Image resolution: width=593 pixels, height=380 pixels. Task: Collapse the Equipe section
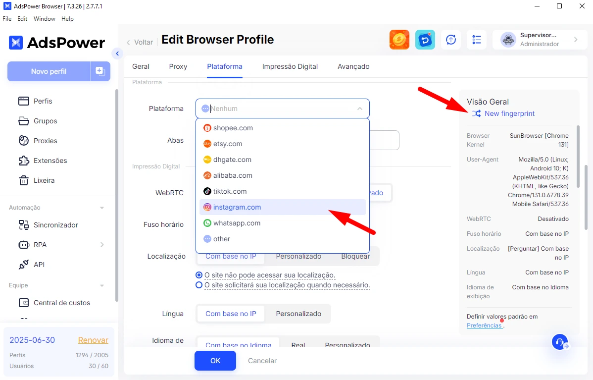102,285
